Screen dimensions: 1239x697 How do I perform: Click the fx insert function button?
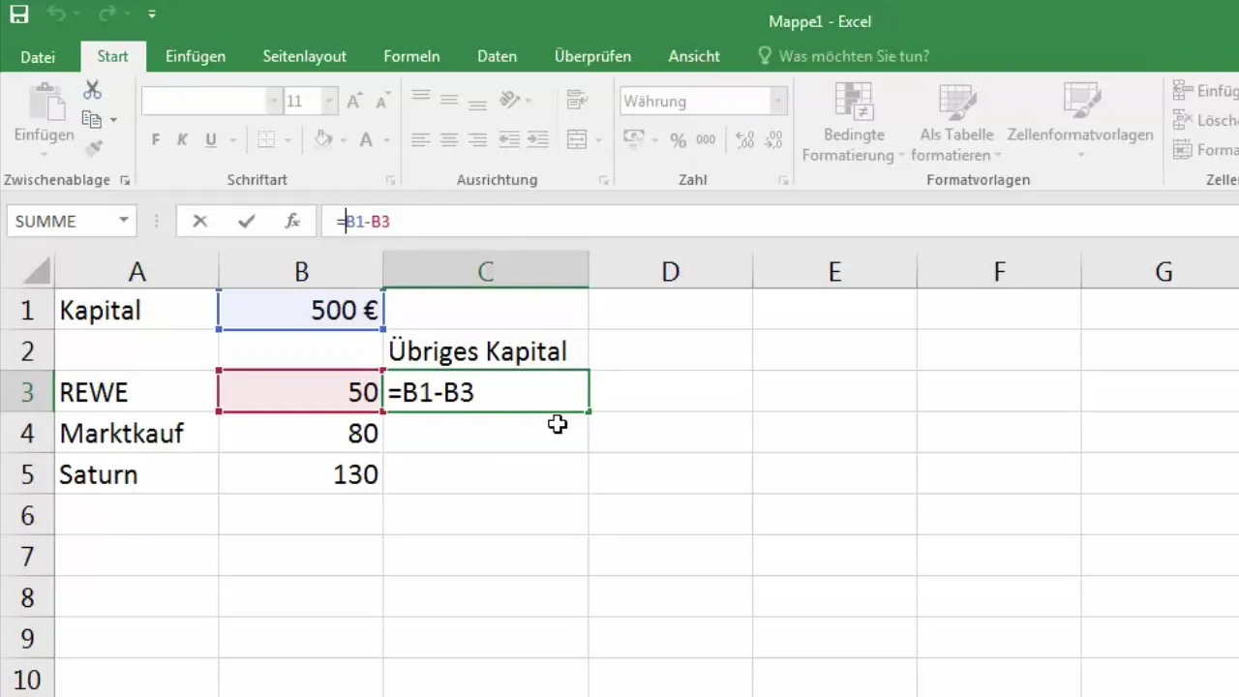tap(292, 221)
